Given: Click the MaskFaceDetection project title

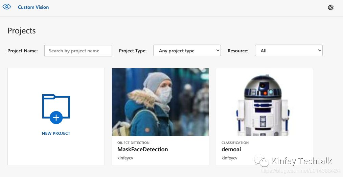Looking at the screenshot, I should (x=143, y=149).
